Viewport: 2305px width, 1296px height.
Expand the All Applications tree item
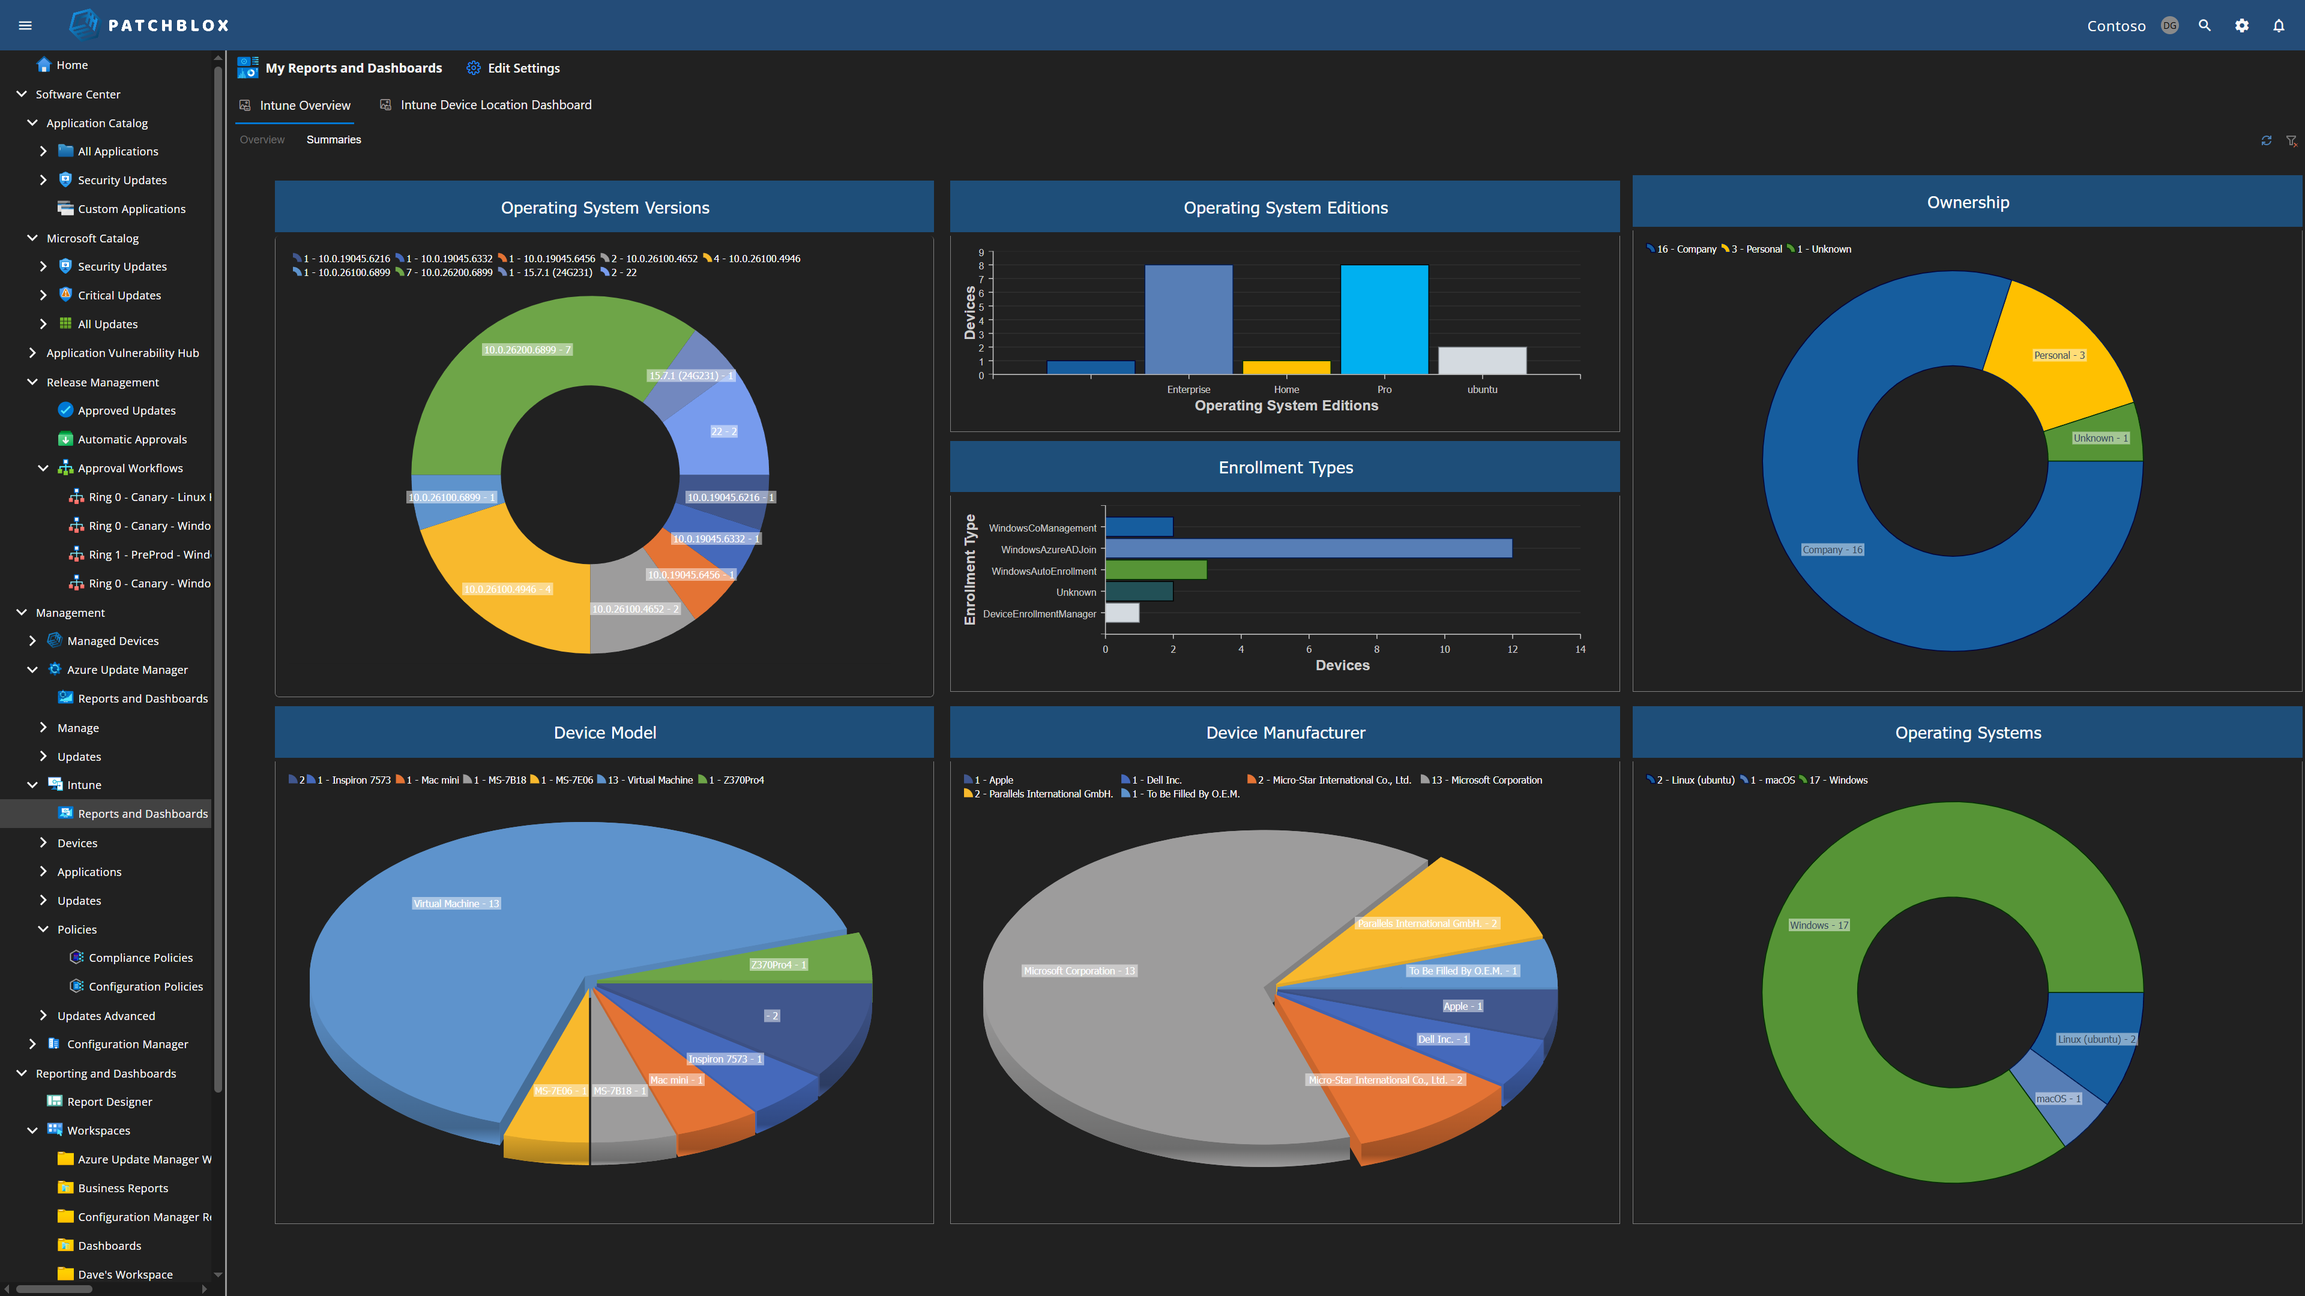coord(43,150)
